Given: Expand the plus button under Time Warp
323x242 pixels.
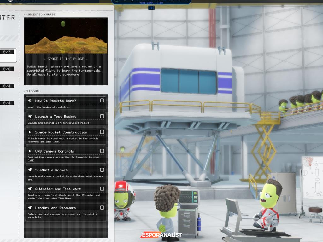Looking at the screenshot, I should [151, 8].
